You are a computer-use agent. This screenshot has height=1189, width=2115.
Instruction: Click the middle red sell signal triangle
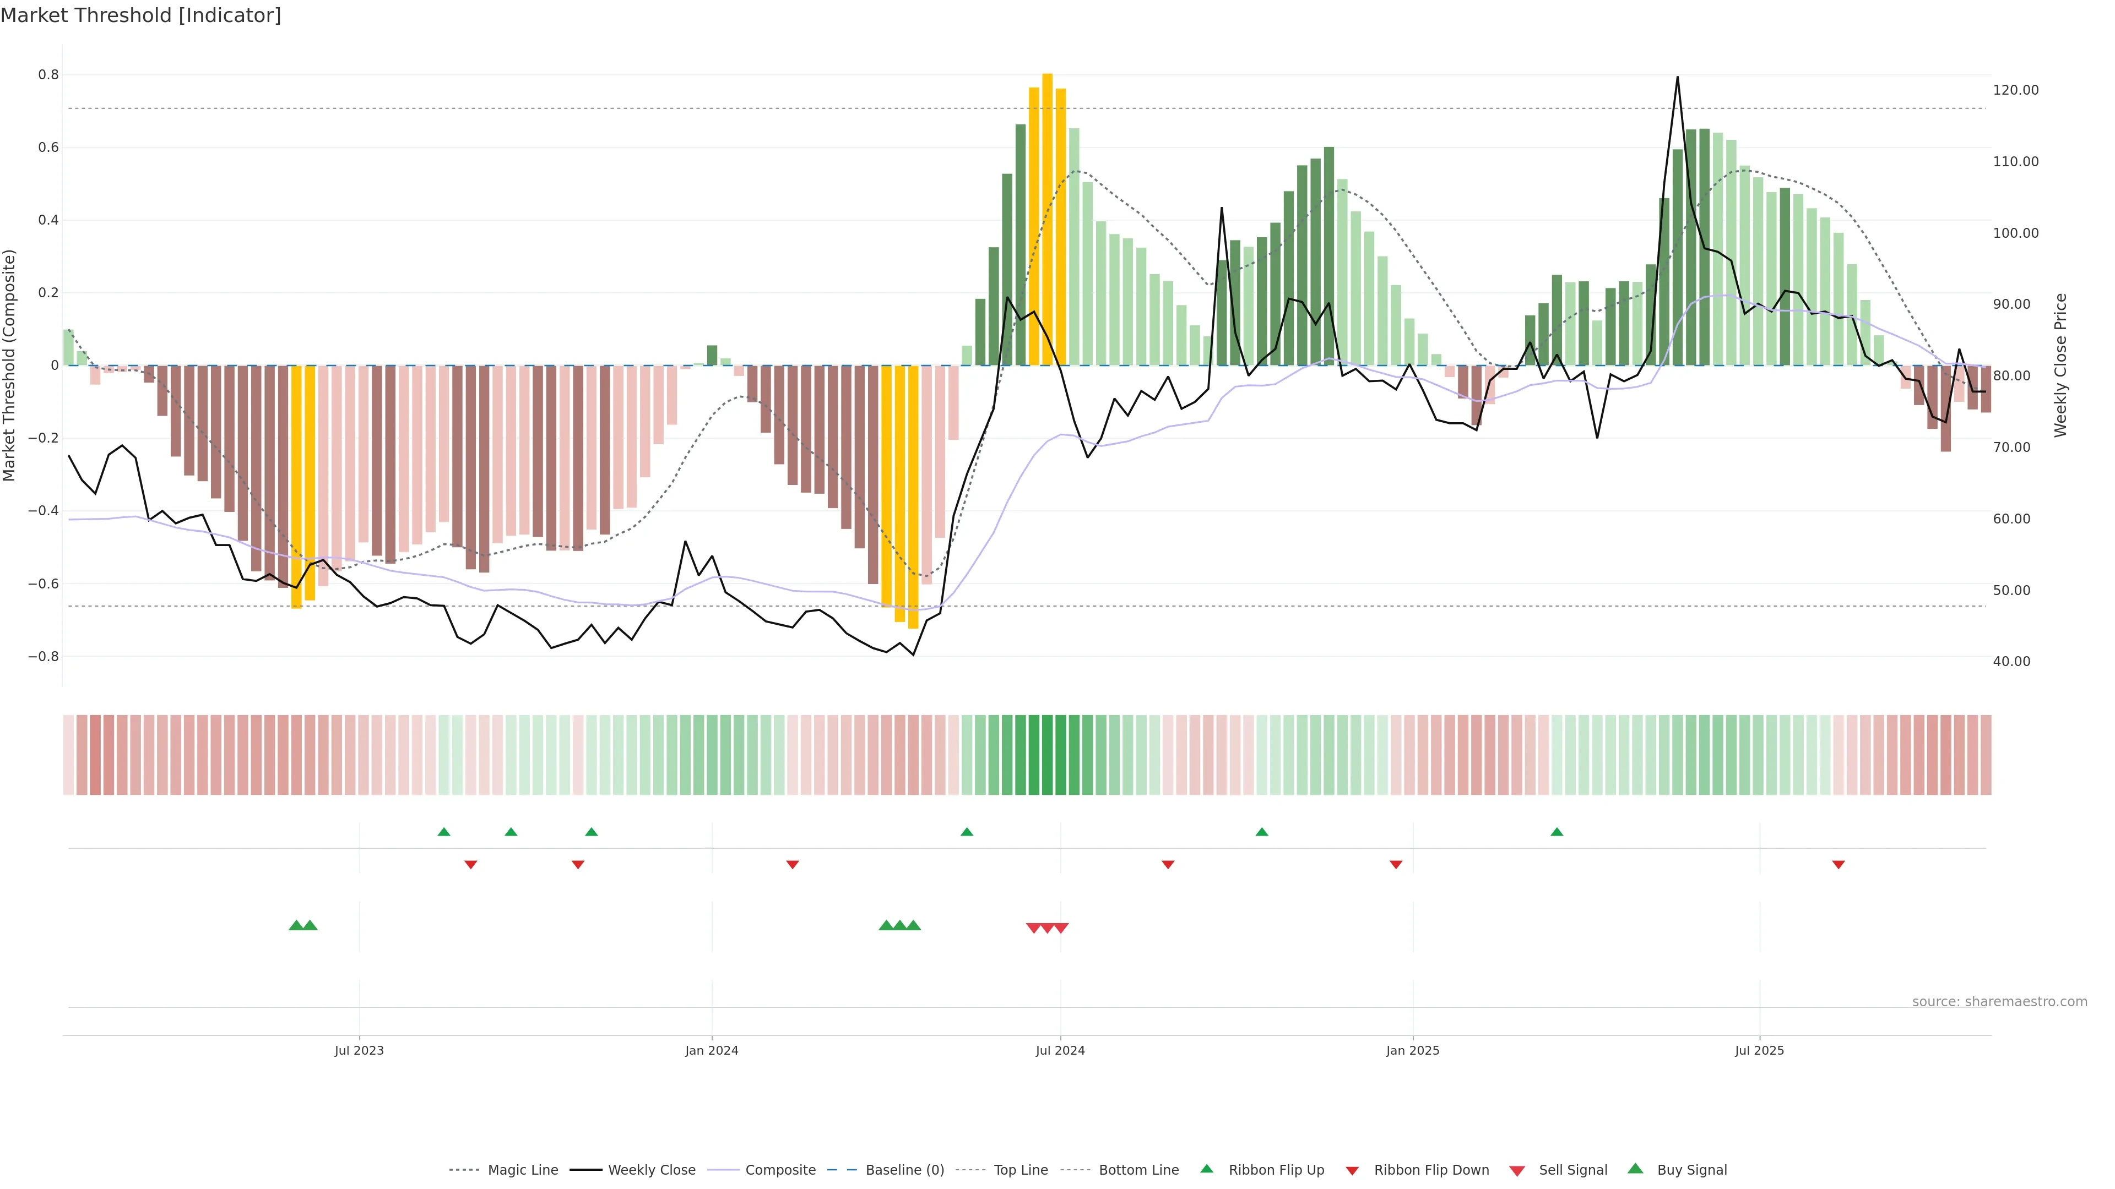click(x=1048, y=928)
